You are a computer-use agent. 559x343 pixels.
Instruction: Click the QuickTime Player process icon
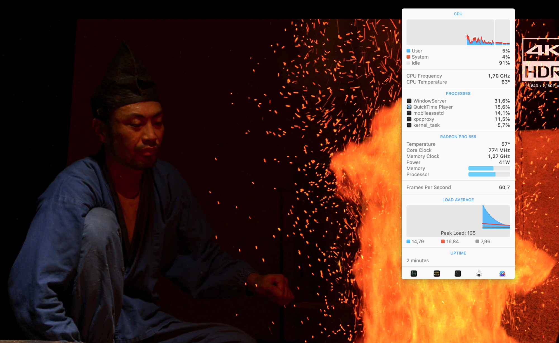point(409,107)
